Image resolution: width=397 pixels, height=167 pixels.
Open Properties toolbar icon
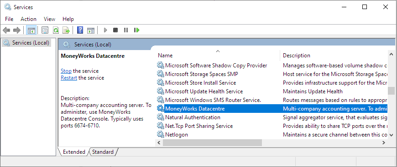coord(45,30)
